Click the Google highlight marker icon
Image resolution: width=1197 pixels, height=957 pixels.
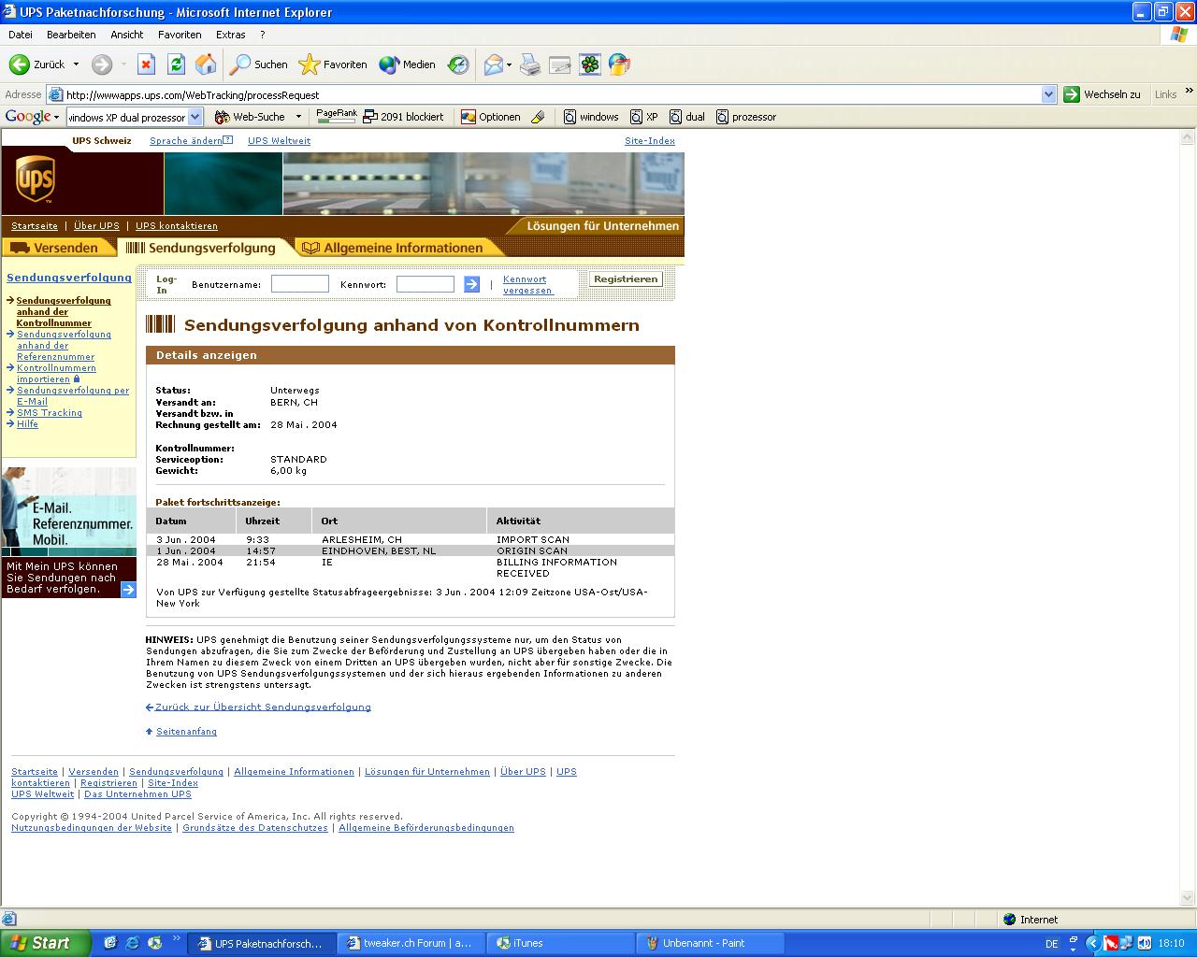pyautogui.click(x=538, y=117)
